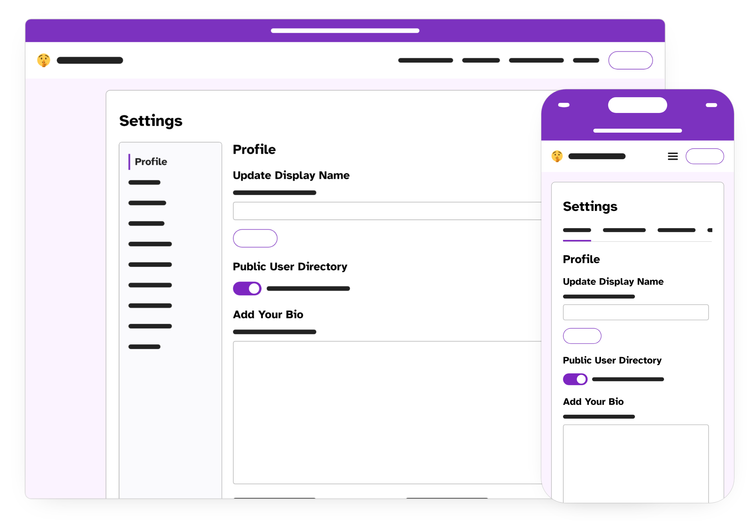Image resolution: width=756 pixels, height=526 pixels.
Task: Toggle the desktop directory switch off
Action: click(x=246, y=288)
